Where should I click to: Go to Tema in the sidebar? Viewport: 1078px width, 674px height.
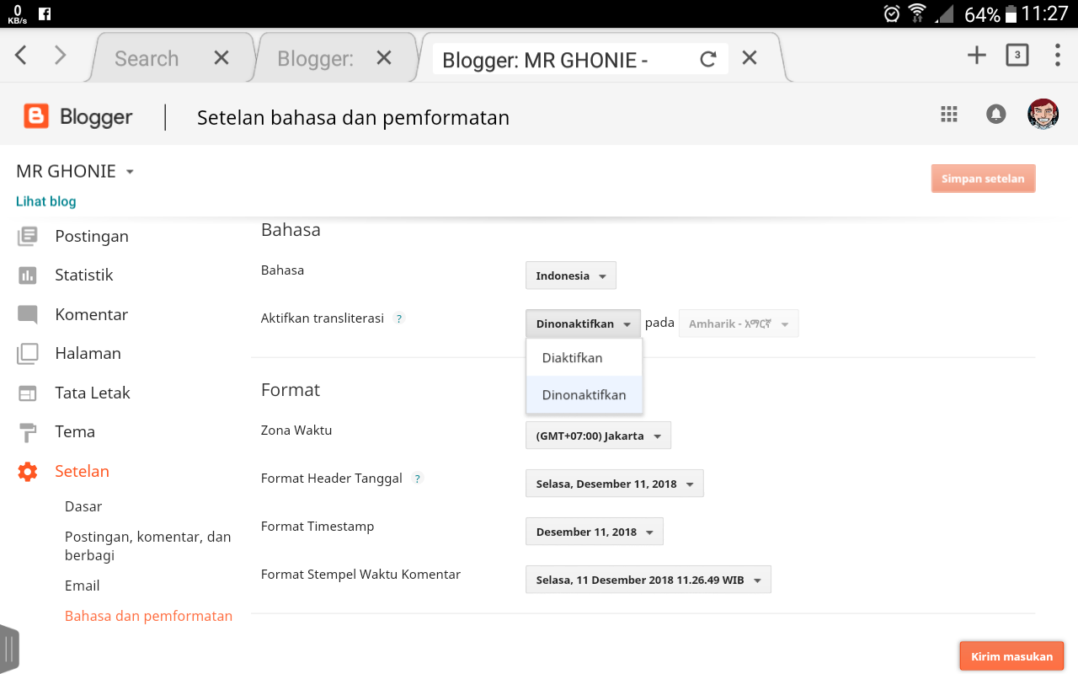tap(75, 431)
